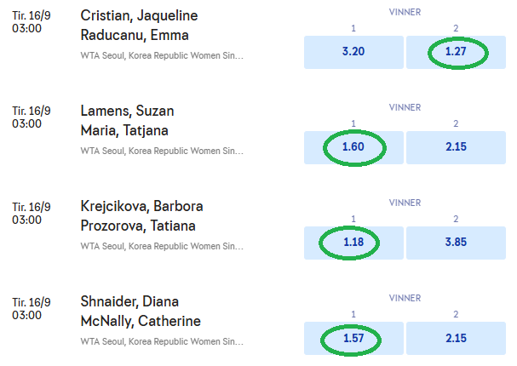Choose Catherine McNally's 2.15 odds
The height and width of the screenshot is (366, 517).
456,338
